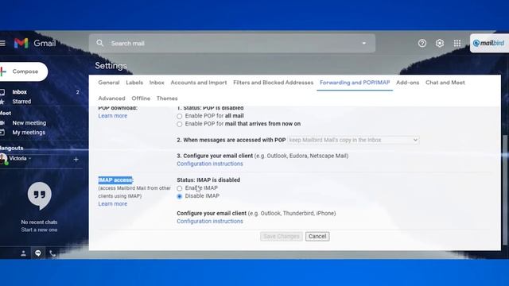Screen dimensions: 509x286
Task: Open Learn more under IMAP access
Action: (113, 204)
